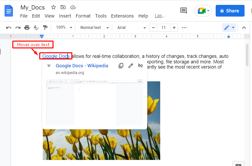Open the editing mode pencil dropdown

(229, 28)
